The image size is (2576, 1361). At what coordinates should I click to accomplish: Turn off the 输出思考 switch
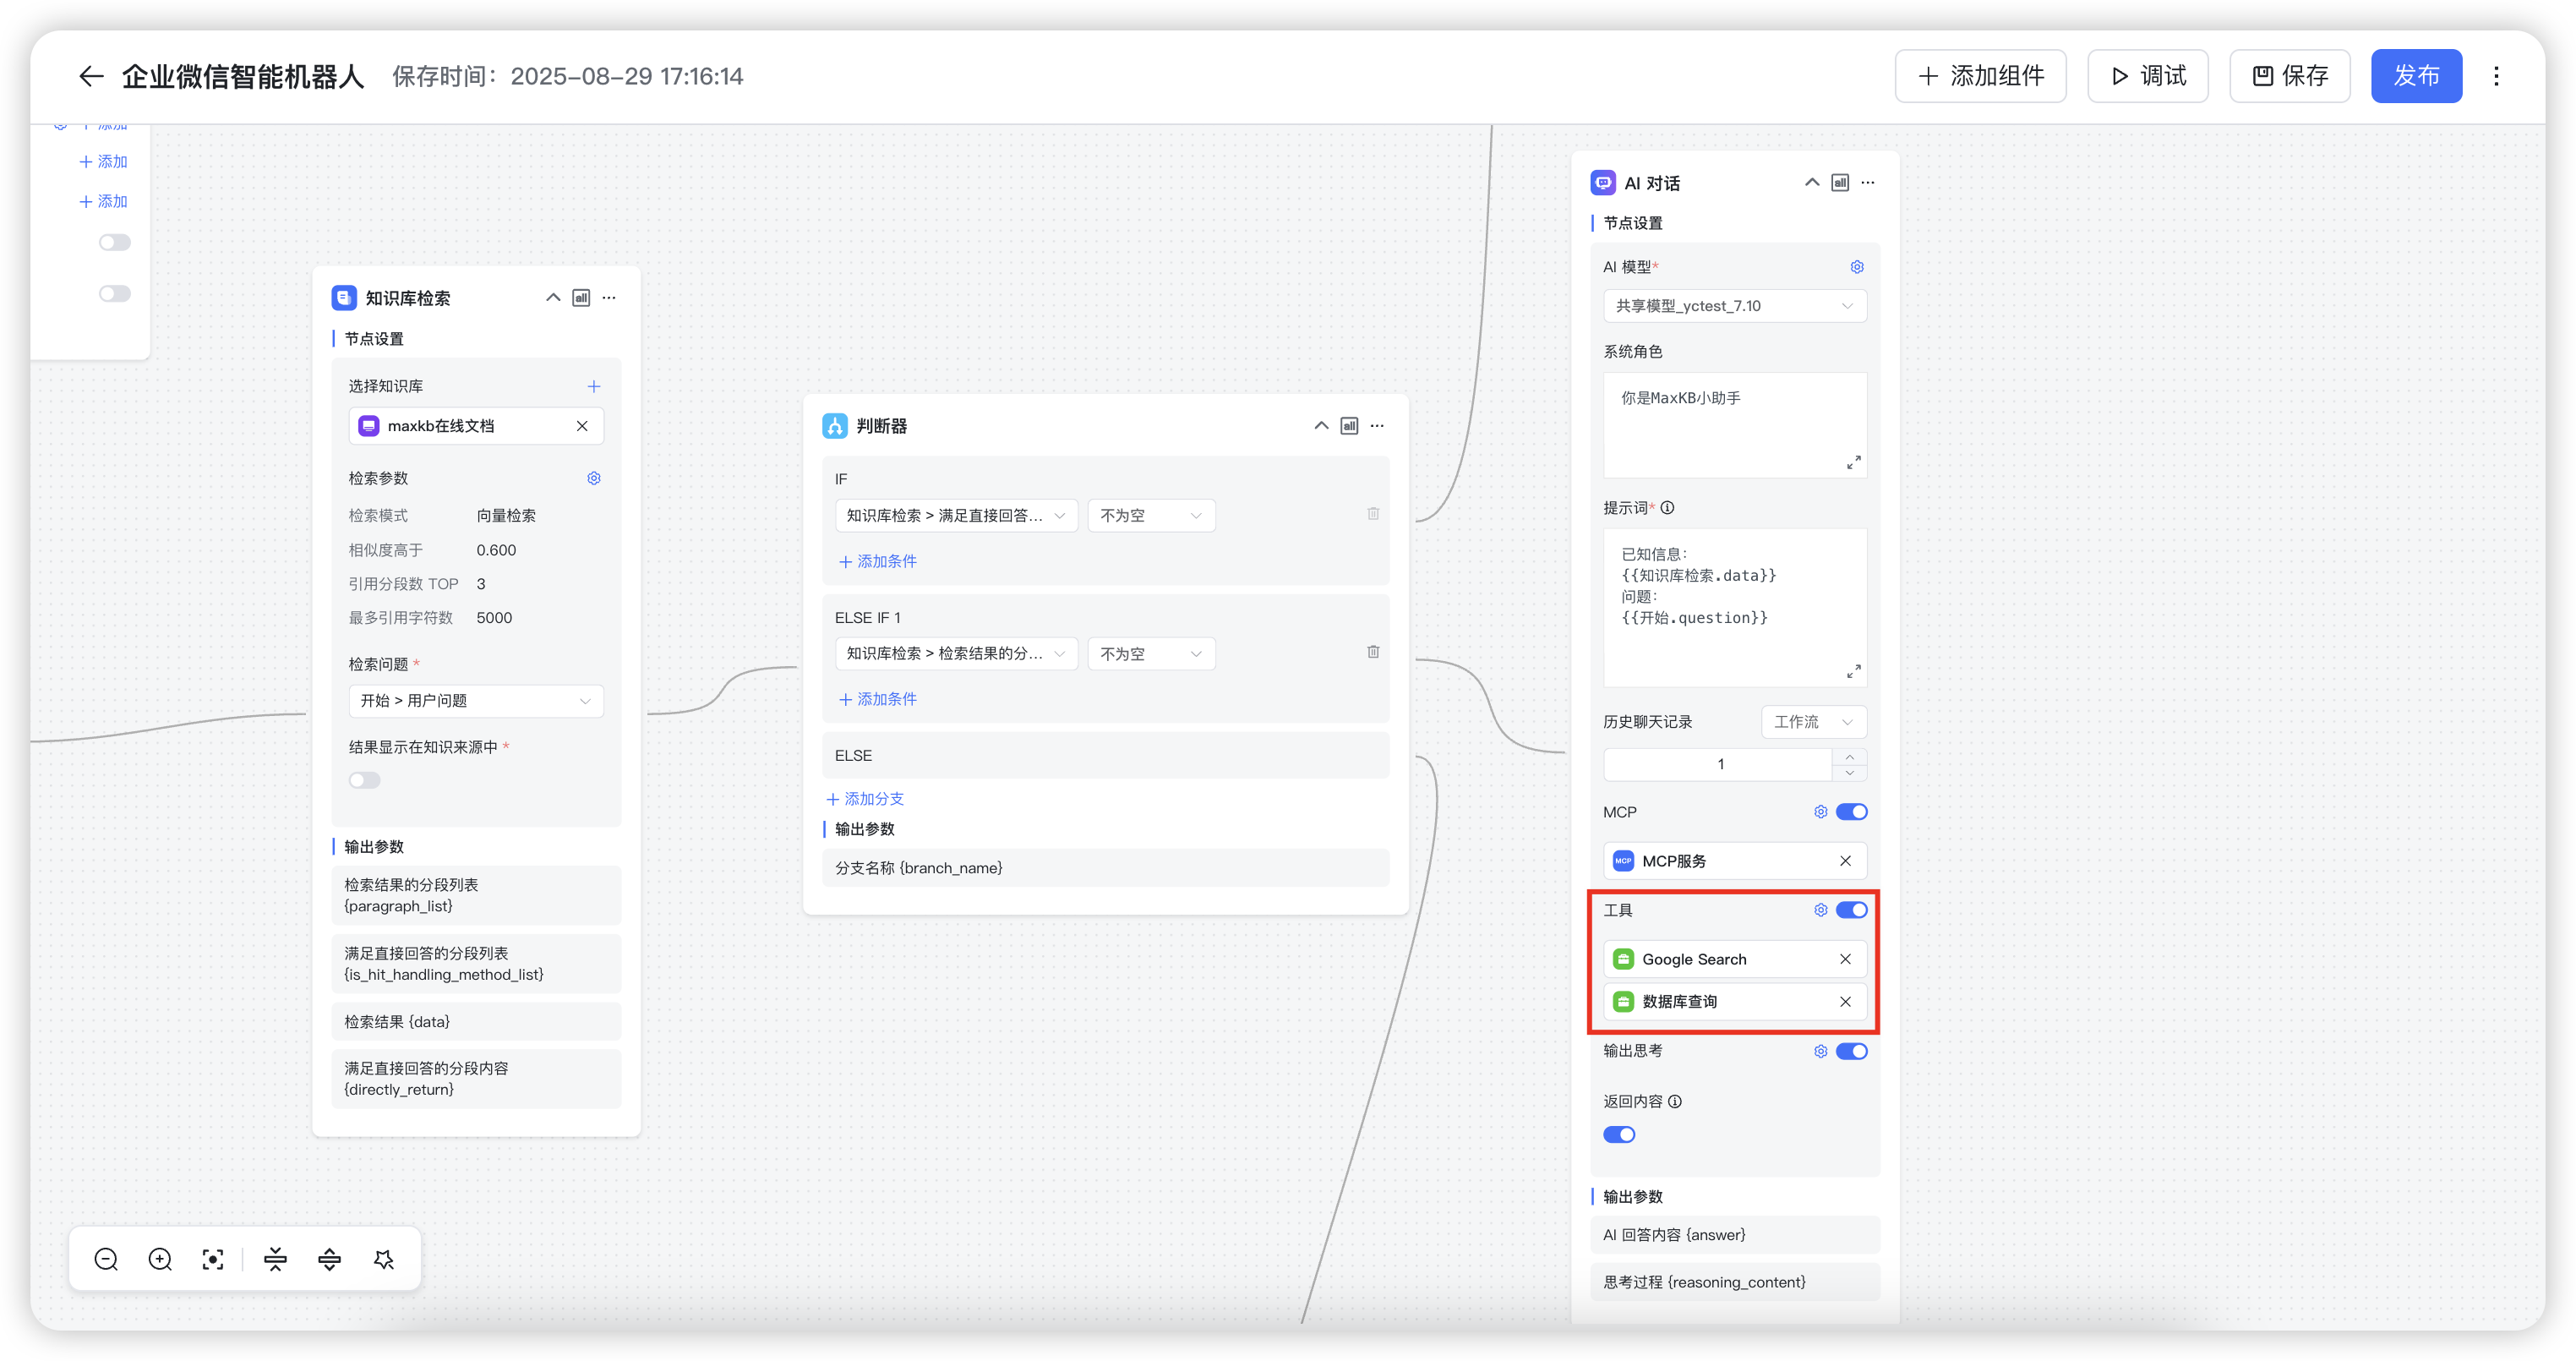point(1851,1051)
